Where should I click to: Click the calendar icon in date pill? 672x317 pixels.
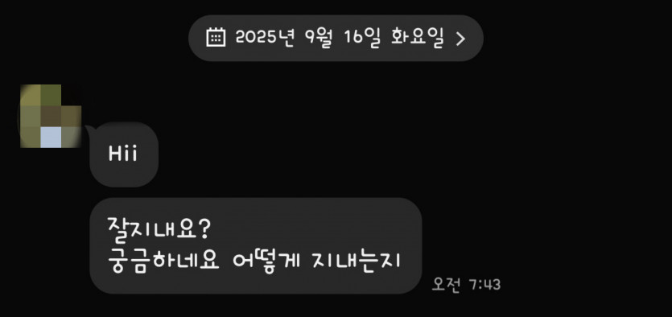point(216,38)
